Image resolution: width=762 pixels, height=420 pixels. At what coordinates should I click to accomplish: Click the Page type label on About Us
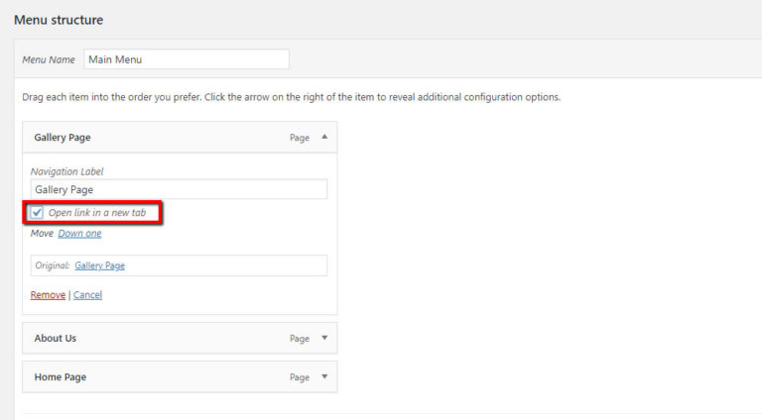point(300,338)
